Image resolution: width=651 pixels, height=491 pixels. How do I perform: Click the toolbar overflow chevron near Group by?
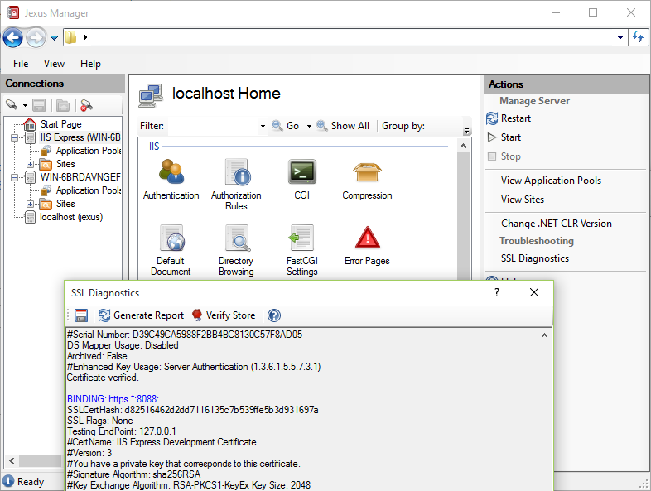[466, 131]
